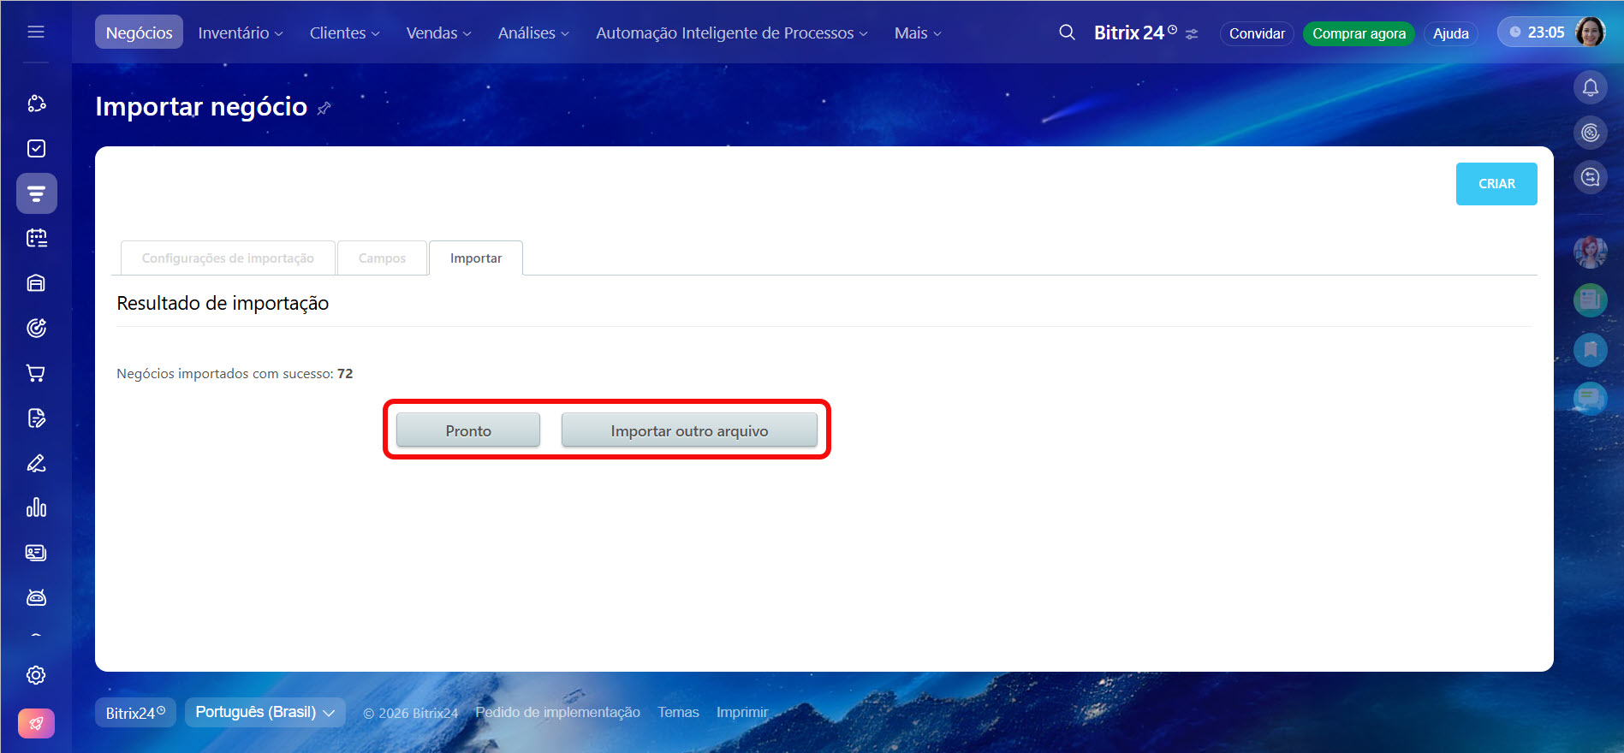
Task: Click Importar outro arquivo button
Action: click(x=689, y=430)
